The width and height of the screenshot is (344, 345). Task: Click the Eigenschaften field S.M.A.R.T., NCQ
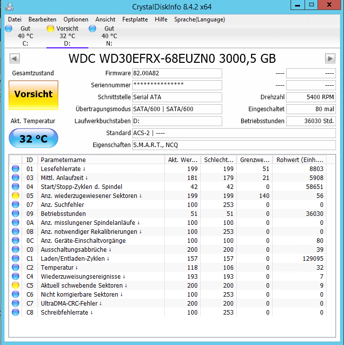coord(234,145)
